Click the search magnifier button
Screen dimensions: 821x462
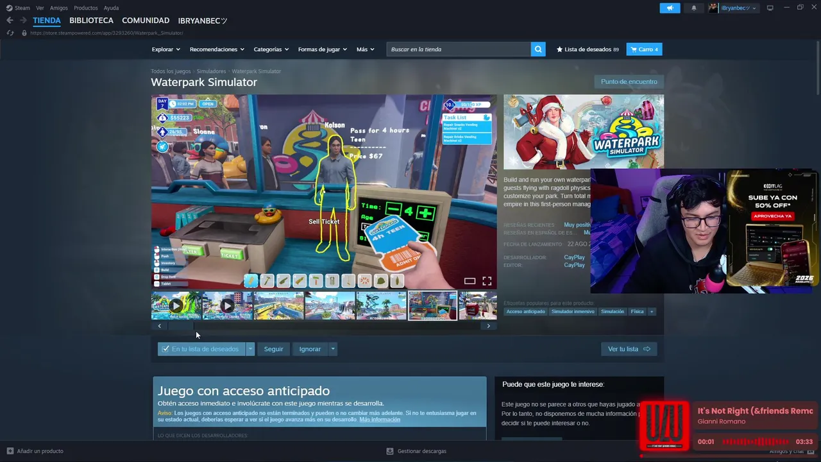(538, 49)
